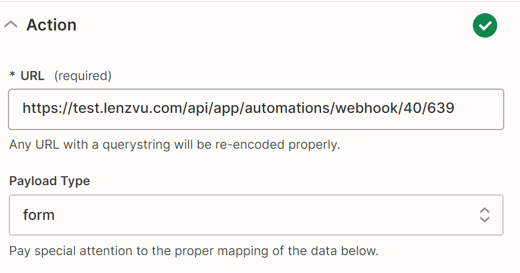520x273 pixels.
Task: Collapse the Action section chevron
Action: (11, 25)
